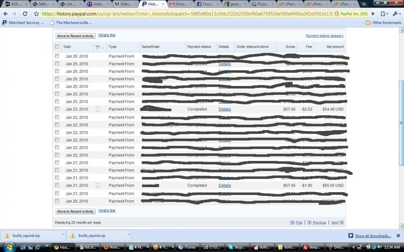This screenshot has width=404, height=252.
Task: Click the browser Forward arrow
Action: pyautogui.click(x=14, y=13)
